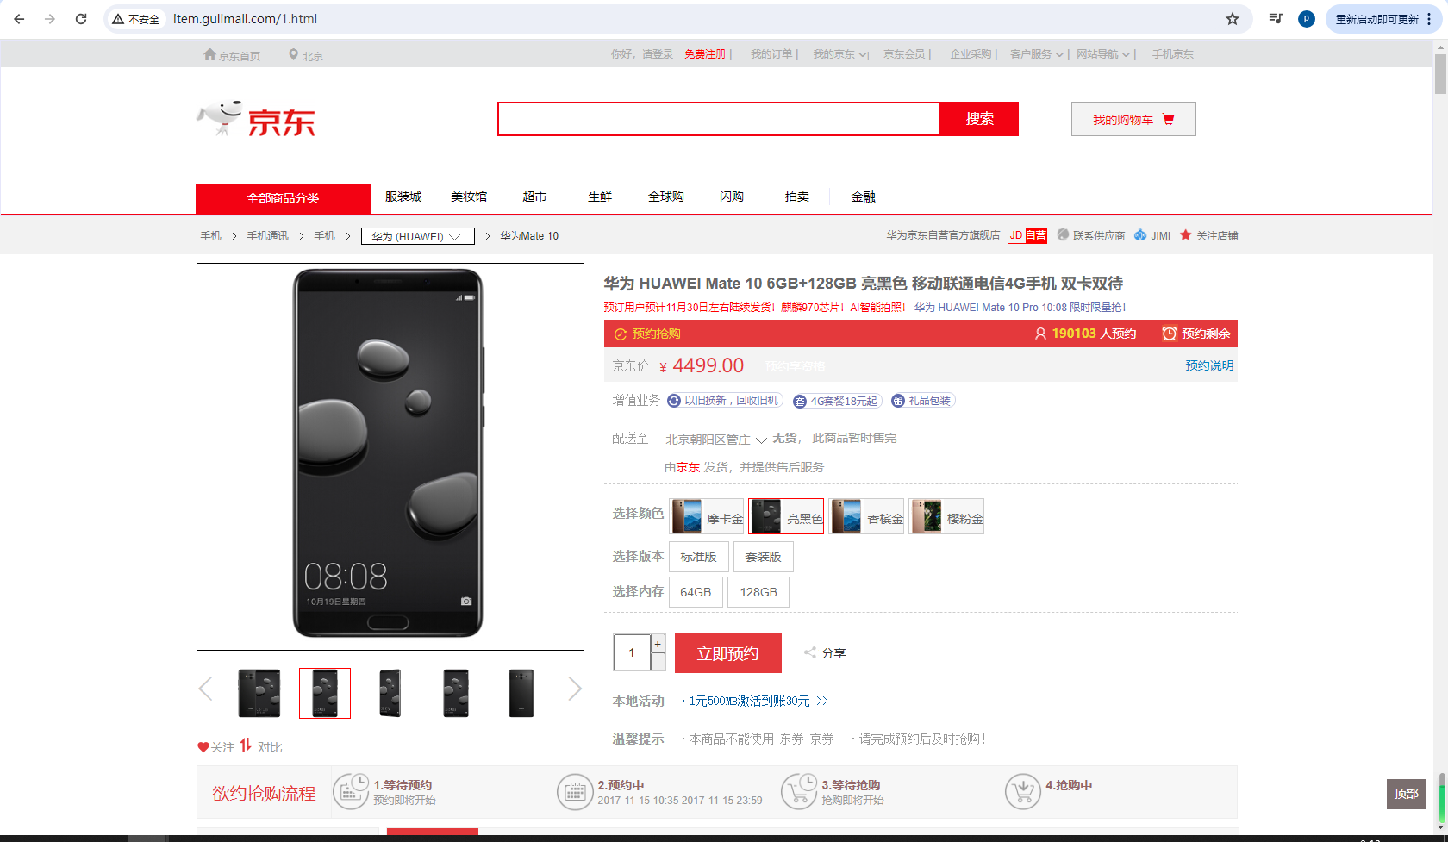Decrease quantity with minus button
This screenshot has height=842, width=1448.
[658, 663]
